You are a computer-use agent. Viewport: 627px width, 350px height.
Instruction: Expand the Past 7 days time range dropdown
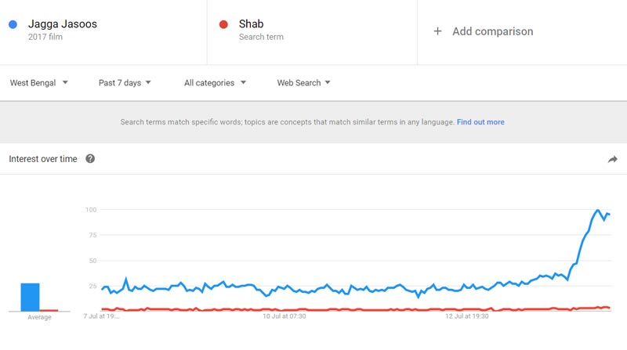pos(125,82)
